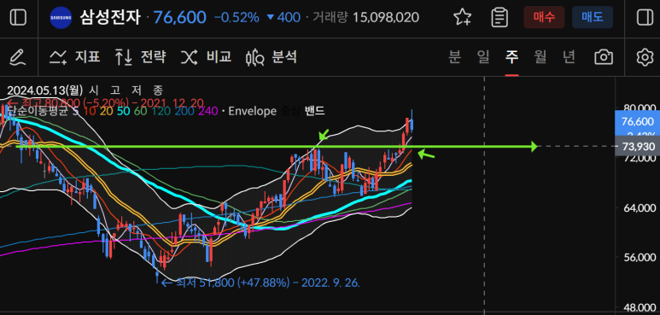The image size is (660, 315).
Task: Select the teal 120 moving average period
Action: (x=161, y=111)
